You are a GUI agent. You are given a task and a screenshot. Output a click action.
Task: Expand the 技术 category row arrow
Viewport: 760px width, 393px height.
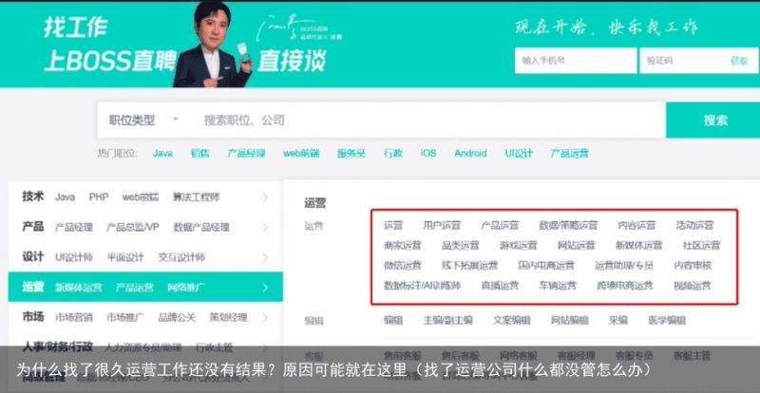click(x=265, y=197)
